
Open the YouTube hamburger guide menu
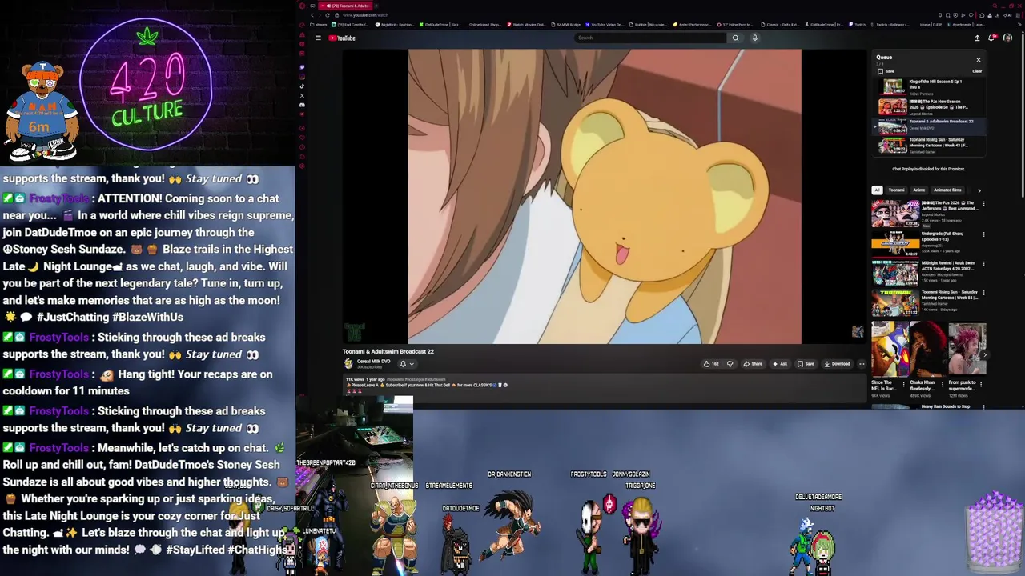point(318,38)
